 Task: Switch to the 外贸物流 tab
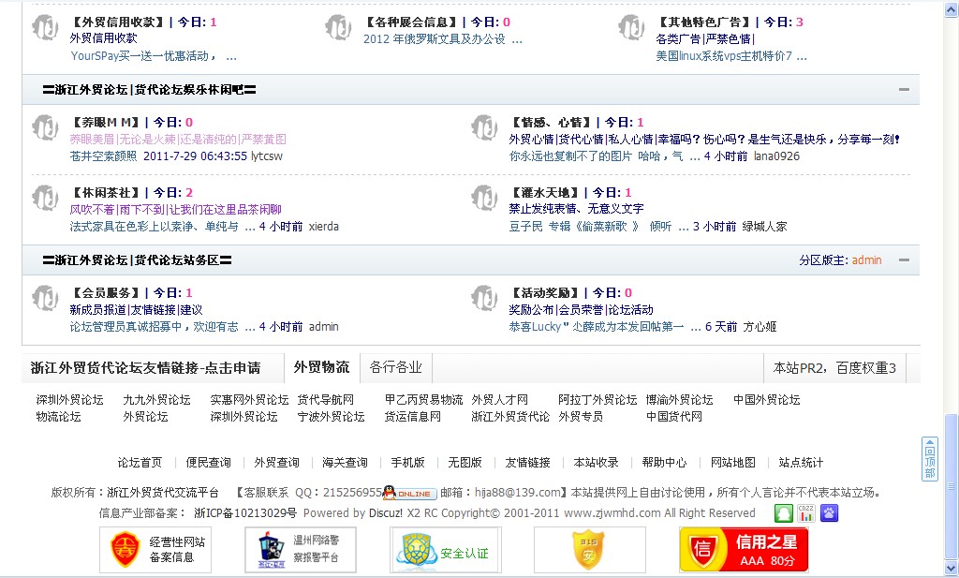pos(322,367)
